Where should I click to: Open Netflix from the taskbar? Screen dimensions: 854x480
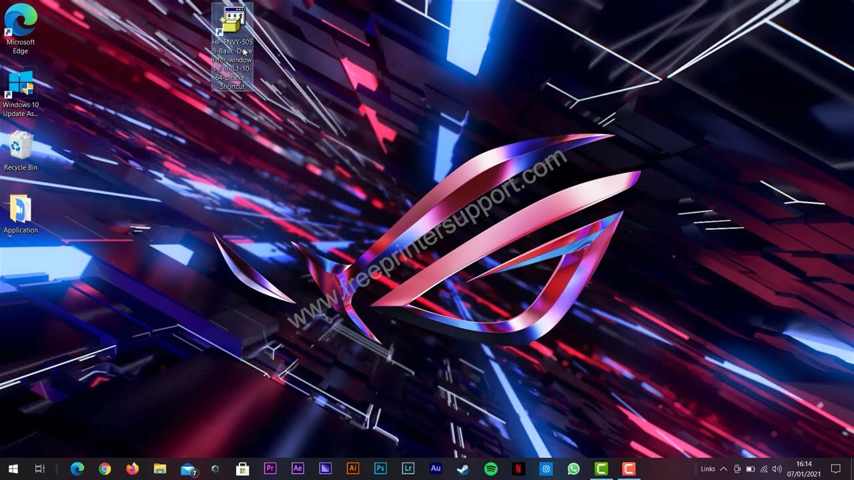click(x=518, y=469)
